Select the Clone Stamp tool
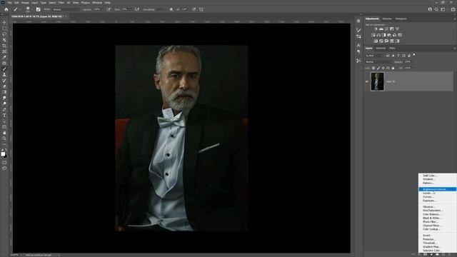The width and height of the screenshot is (457, 257). 4,74
